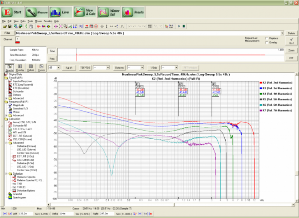Open the Measure module
The width and height of the screenshot is (299, 218).
37,12
